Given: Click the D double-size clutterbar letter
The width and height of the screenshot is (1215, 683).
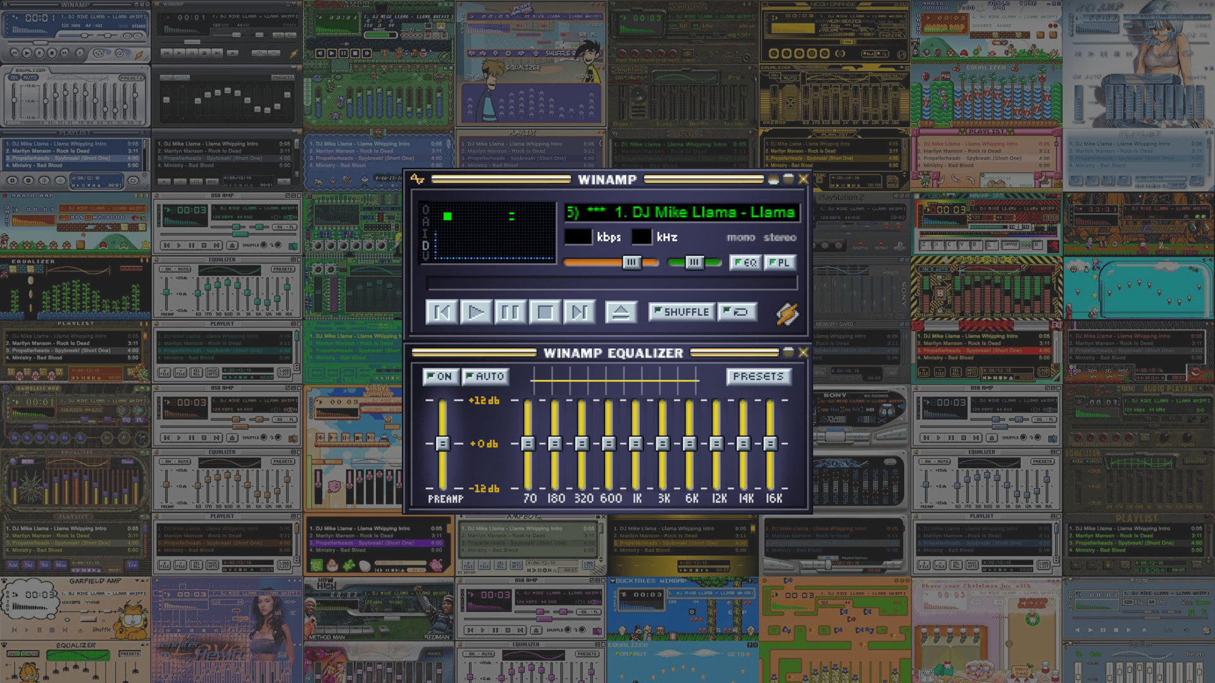Looking at the screenshot, I should (x=425, y=245).
